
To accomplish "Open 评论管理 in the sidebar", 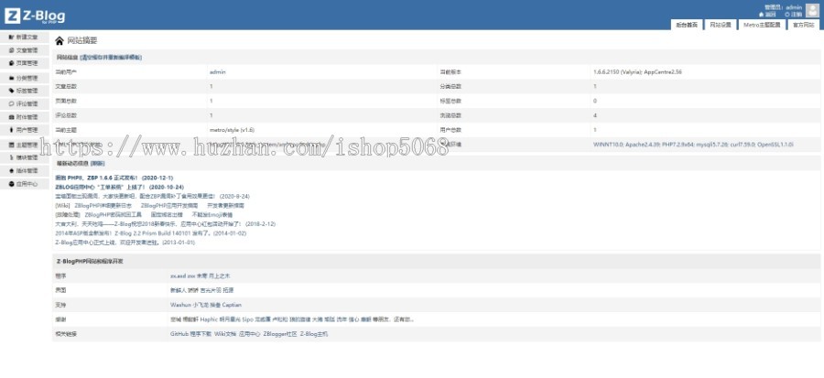I will [x=23, y=104].
